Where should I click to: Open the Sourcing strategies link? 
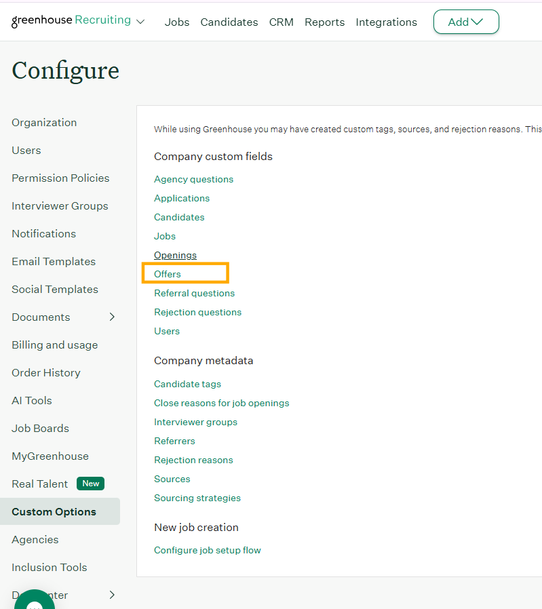[x=197, y=498]
